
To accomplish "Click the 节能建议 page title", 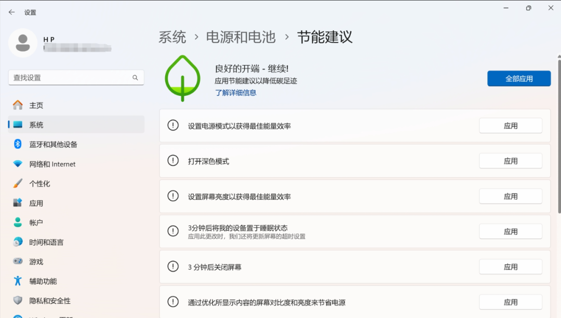I will click(x=325, y=37).
